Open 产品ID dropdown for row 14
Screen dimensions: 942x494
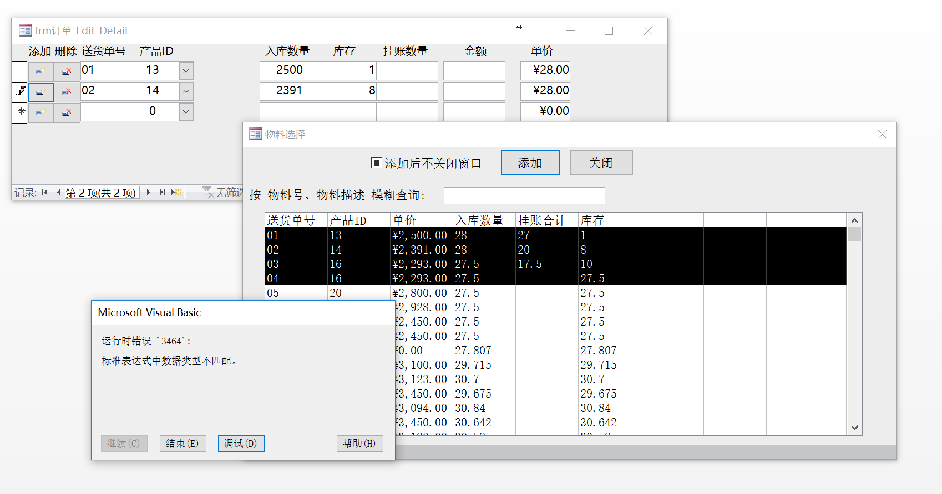(186, 91)
